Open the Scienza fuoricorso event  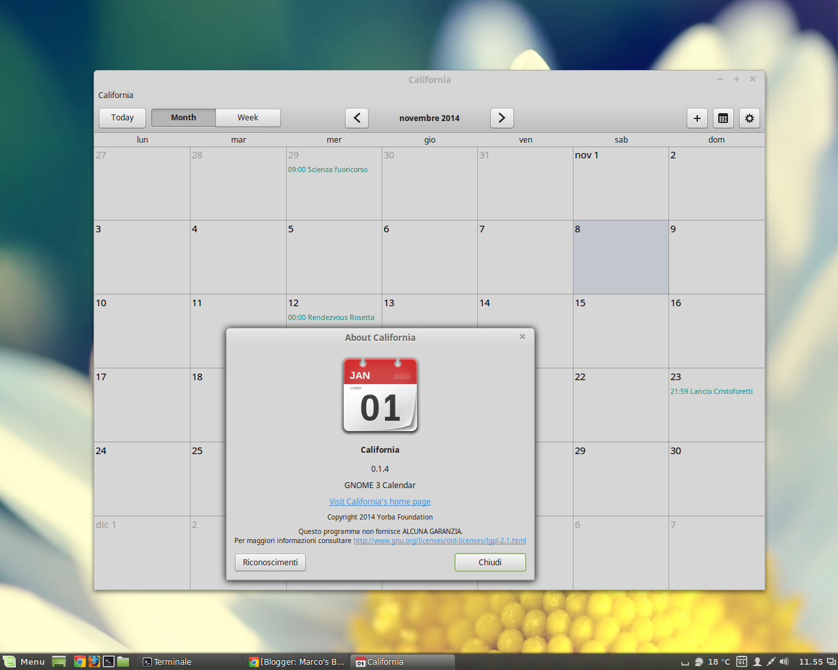click(328, 169)
